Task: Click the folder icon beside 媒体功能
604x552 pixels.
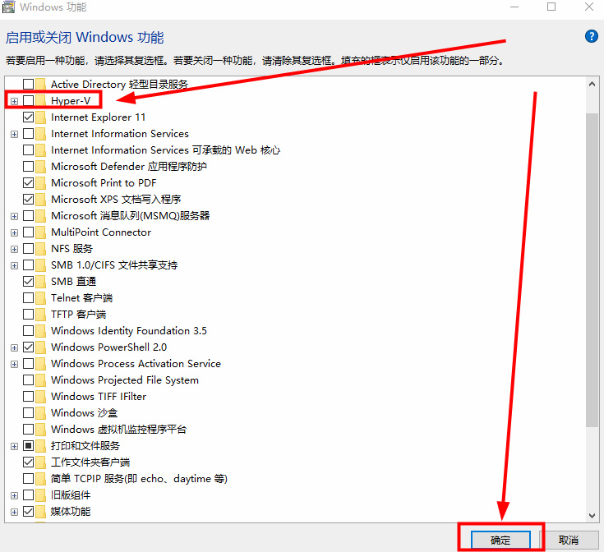Action: coord(41,512)
